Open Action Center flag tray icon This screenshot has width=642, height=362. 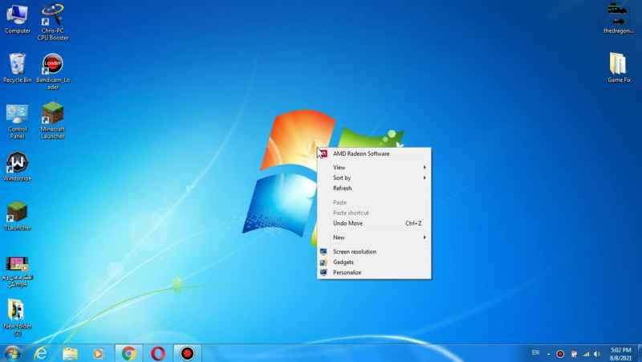pos(574,354)
